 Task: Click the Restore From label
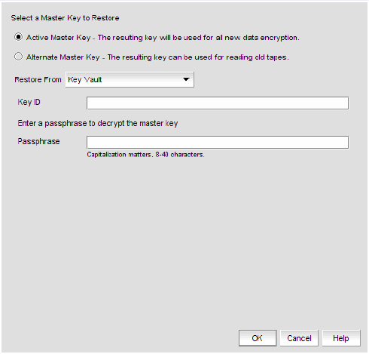point(38,80)
